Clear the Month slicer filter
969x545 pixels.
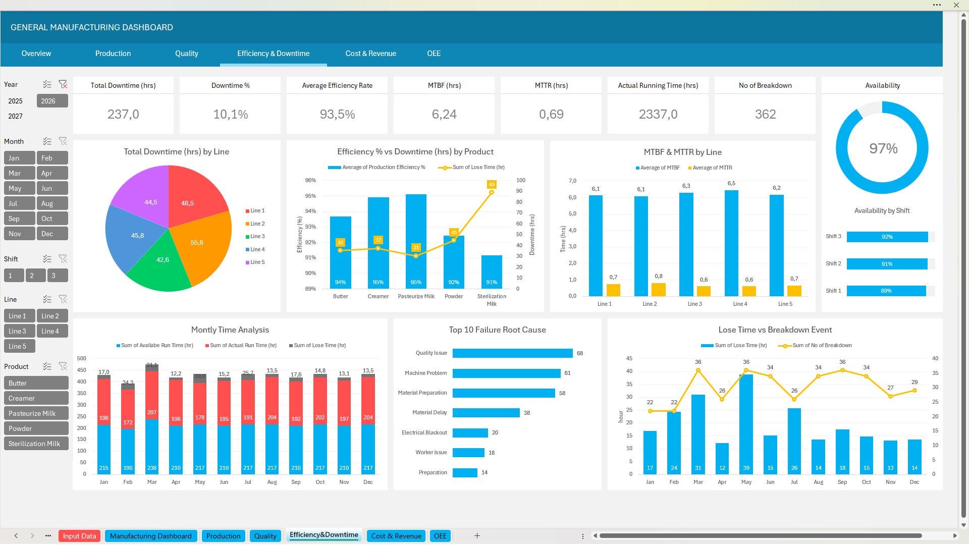(63, 141)
